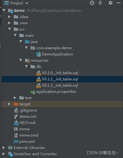
Task: Click the HELP.md markdown icon
Action: tap(16, 123)
